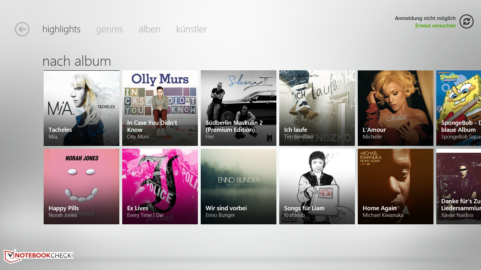Select Enno Bunger 'Wir sind vorbei' album

[238, 186]
